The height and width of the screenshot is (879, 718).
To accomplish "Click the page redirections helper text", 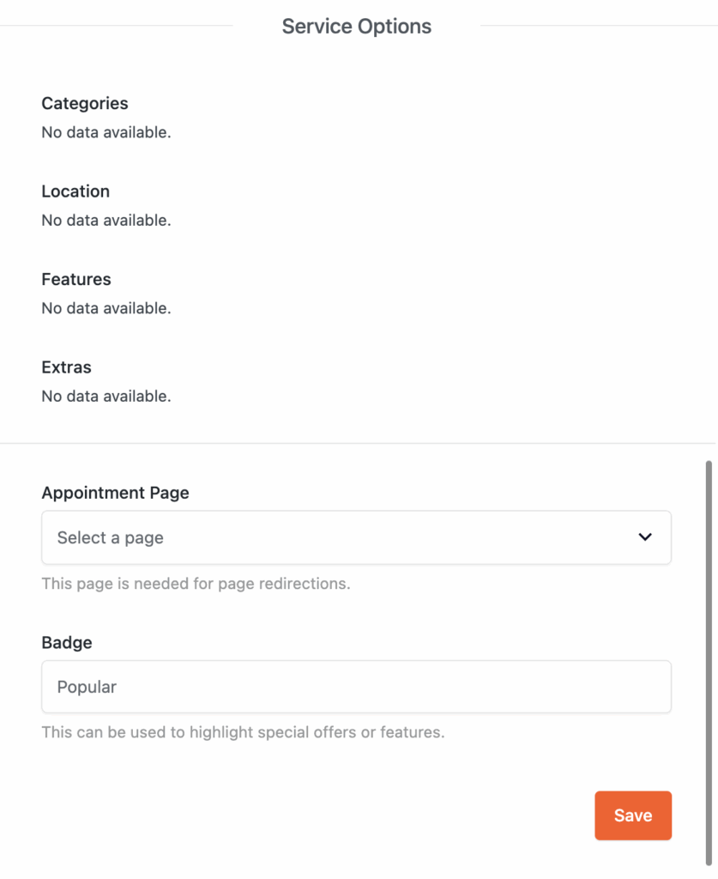I will (x=196, y=584).
